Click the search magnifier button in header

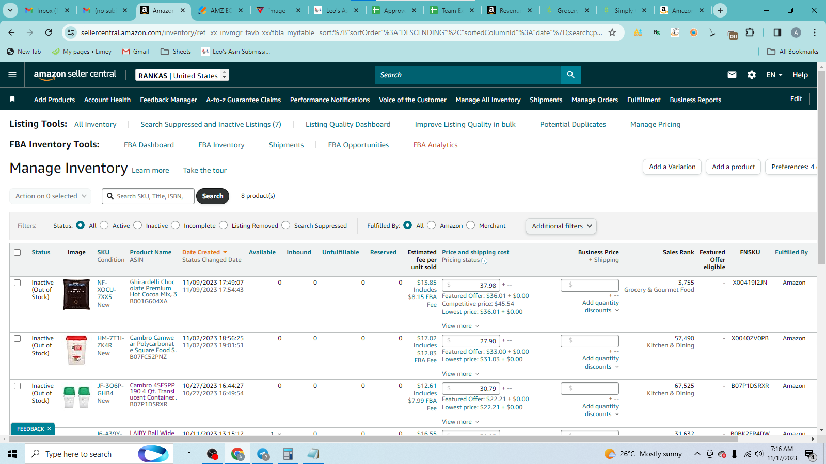coord(570,75)
